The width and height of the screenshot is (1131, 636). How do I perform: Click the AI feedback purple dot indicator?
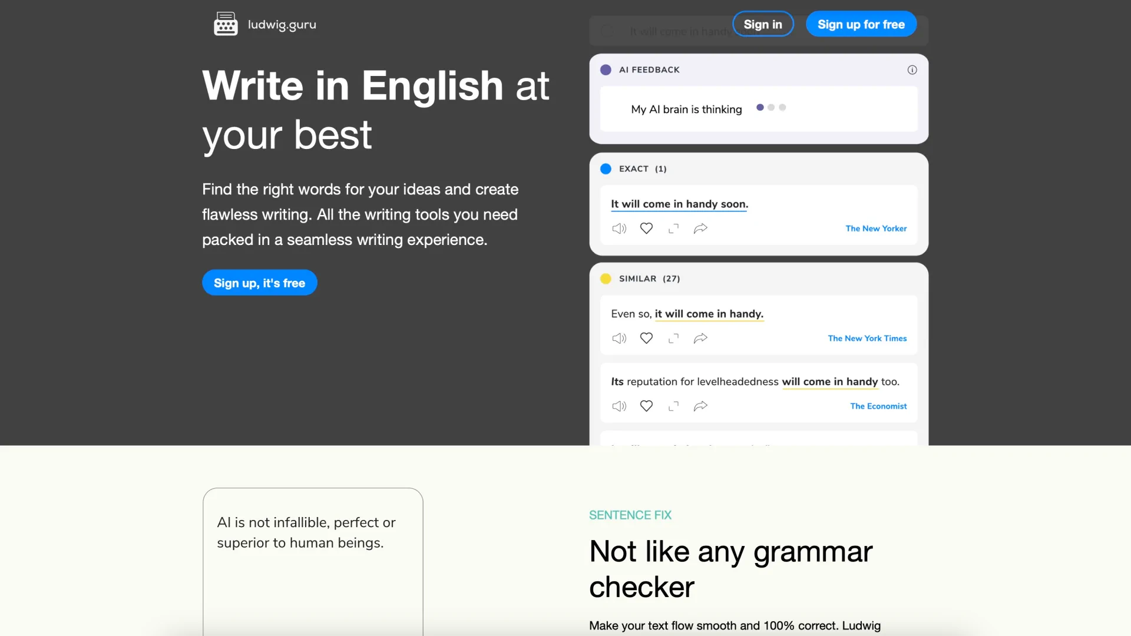click(605, 69)
